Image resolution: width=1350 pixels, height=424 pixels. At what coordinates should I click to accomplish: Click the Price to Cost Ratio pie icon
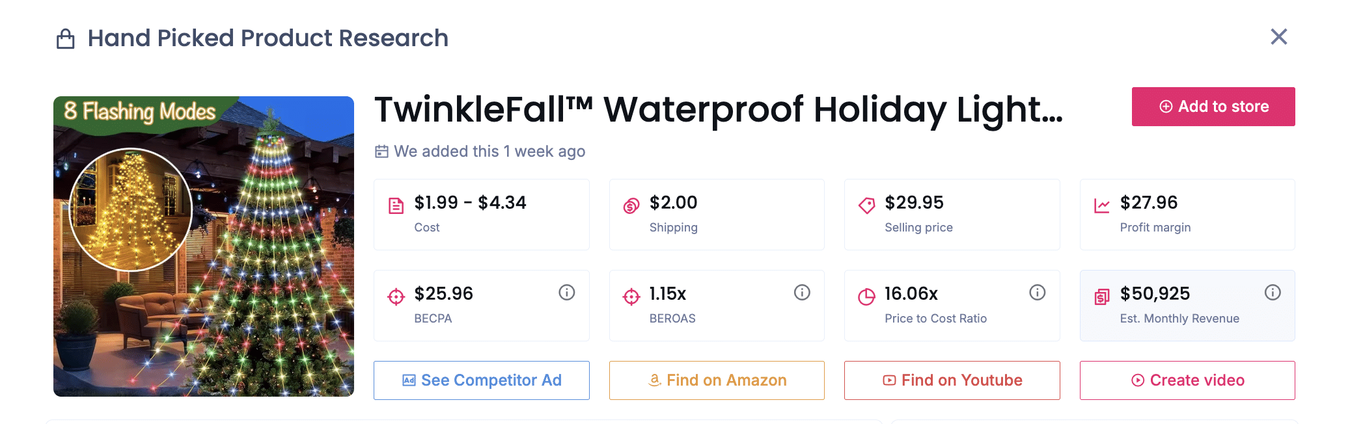point(866,297)
